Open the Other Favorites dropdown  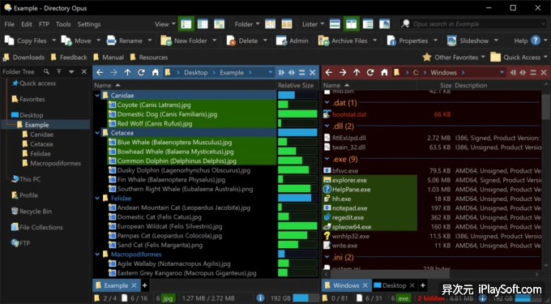(453, 58)
